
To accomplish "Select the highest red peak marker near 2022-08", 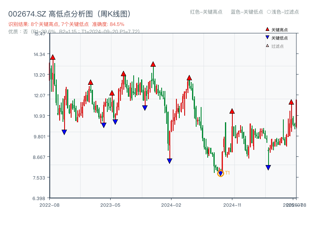I will pyautogui.click(x=52, y=57).
